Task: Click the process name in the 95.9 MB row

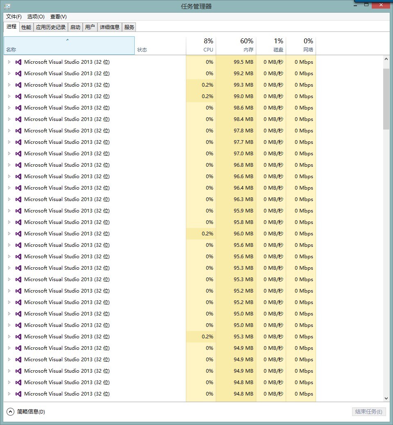Action: tap(67, 210)
